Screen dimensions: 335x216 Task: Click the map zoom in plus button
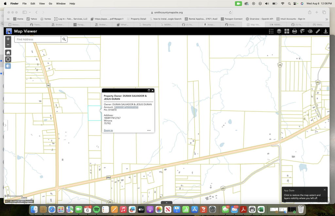pos(8,39)
